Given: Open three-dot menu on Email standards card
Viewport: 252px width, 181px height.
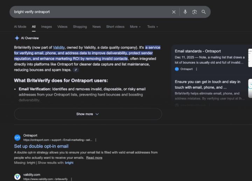Looking at the screenshot, I should pos(196,69).
